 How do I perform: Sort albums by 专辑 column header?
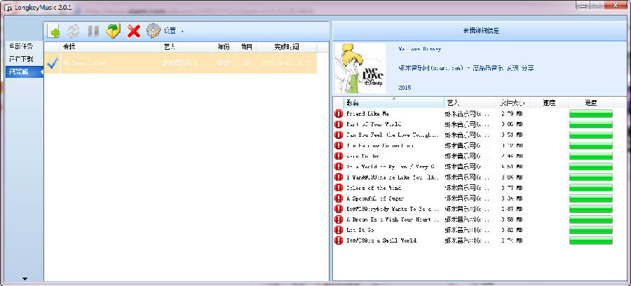point(110,47)
